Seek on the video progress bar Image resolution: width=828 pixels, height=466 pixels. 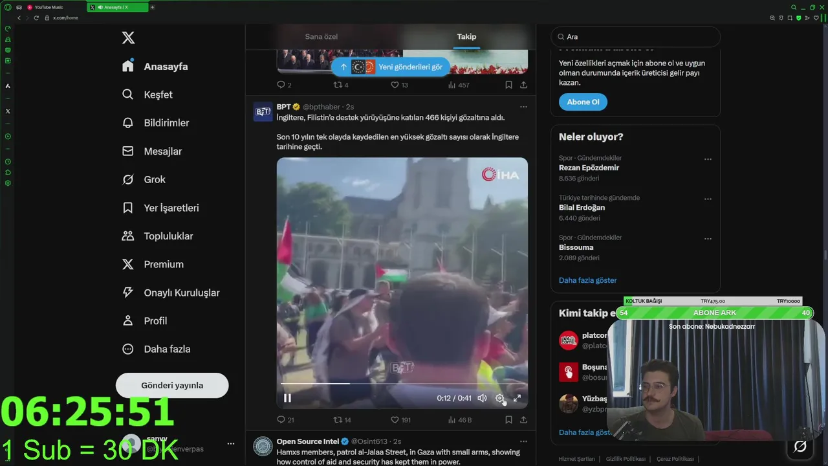tap(402, 384)
